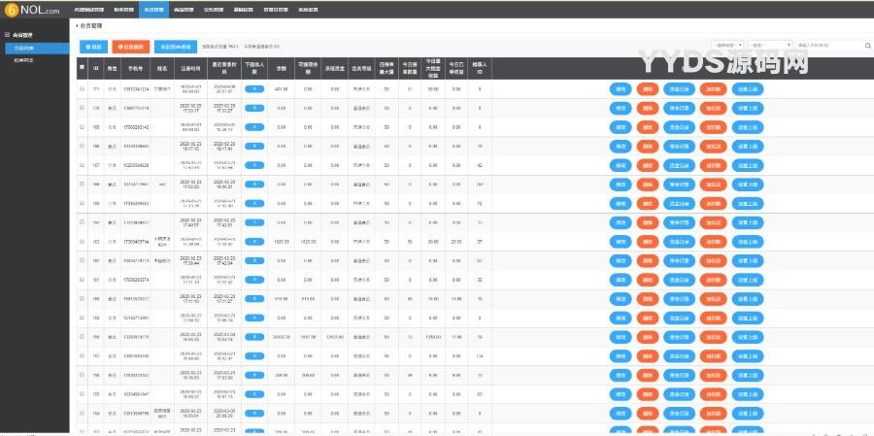Open fund records for row ID 168
This screenshot has width=874, height=436.
[680, 146]
